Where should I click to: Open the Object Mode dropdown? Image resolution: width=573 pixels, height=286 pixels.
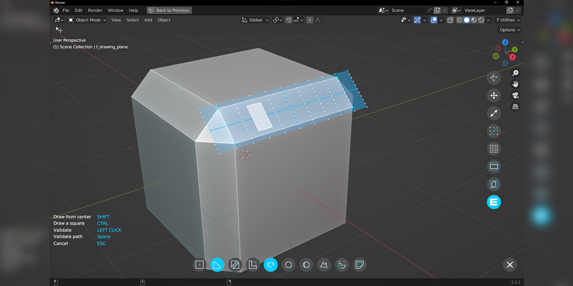88,20
